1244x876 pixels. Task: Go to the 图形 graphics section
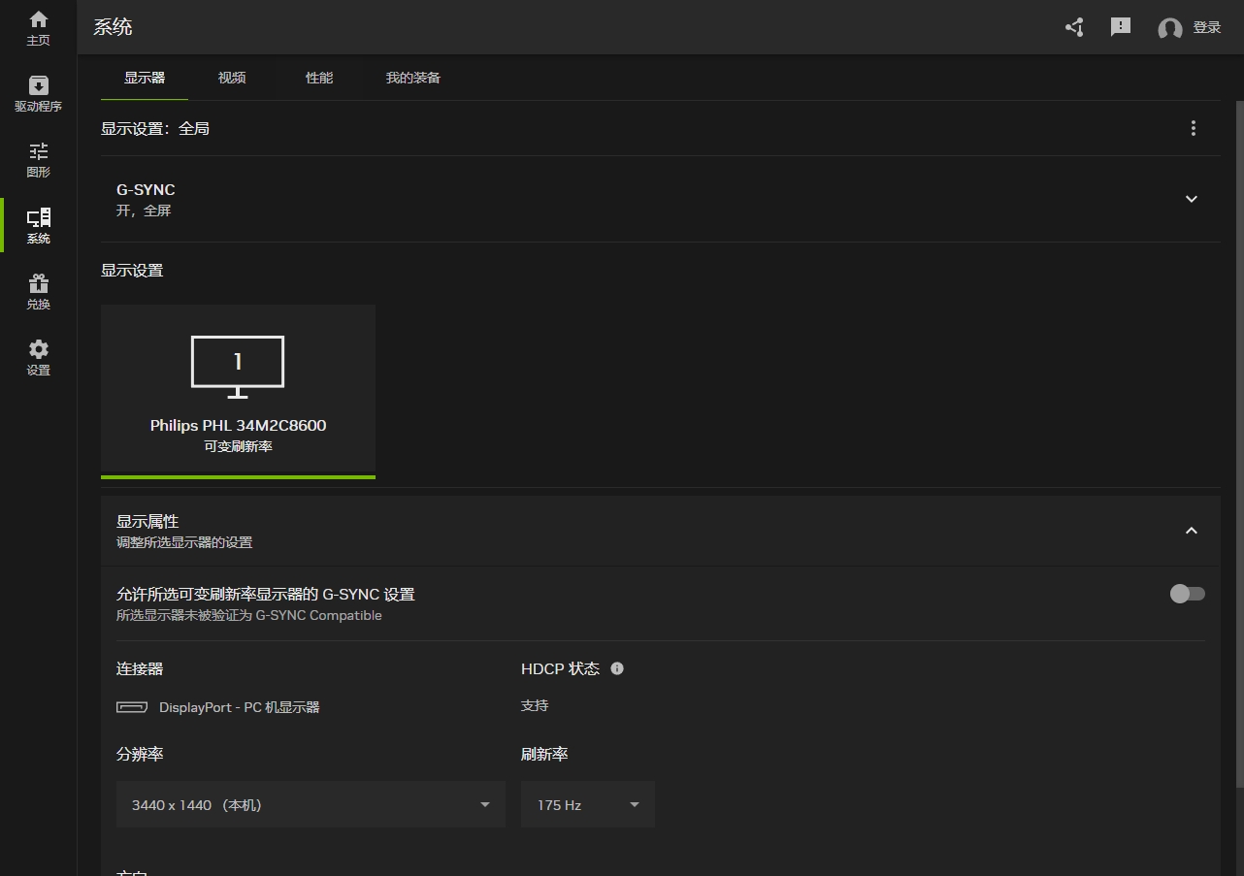pyautogui.click(x=38, y=160)
